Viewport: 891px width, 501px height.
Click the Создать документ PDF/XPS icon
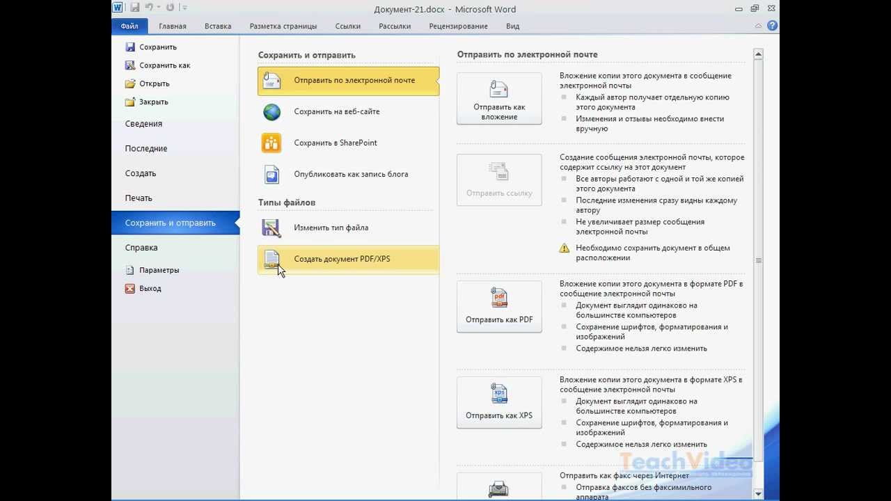[x=271, y=260]
